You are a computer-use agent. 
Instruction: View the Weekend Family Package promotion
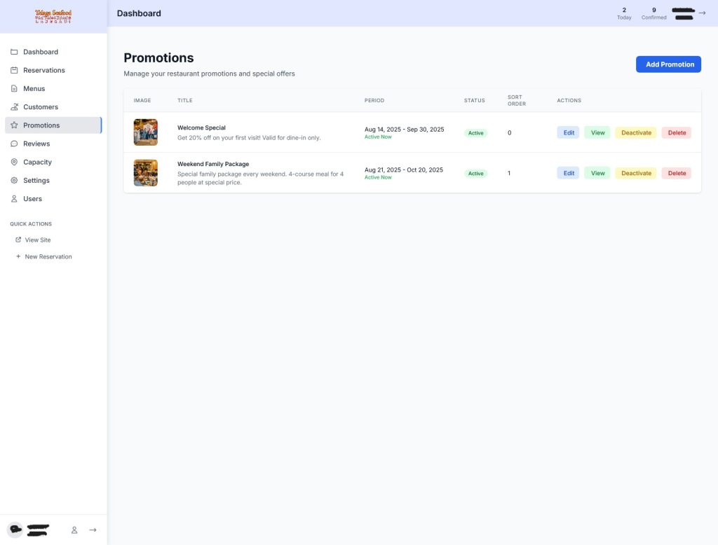tap(597, 173)
